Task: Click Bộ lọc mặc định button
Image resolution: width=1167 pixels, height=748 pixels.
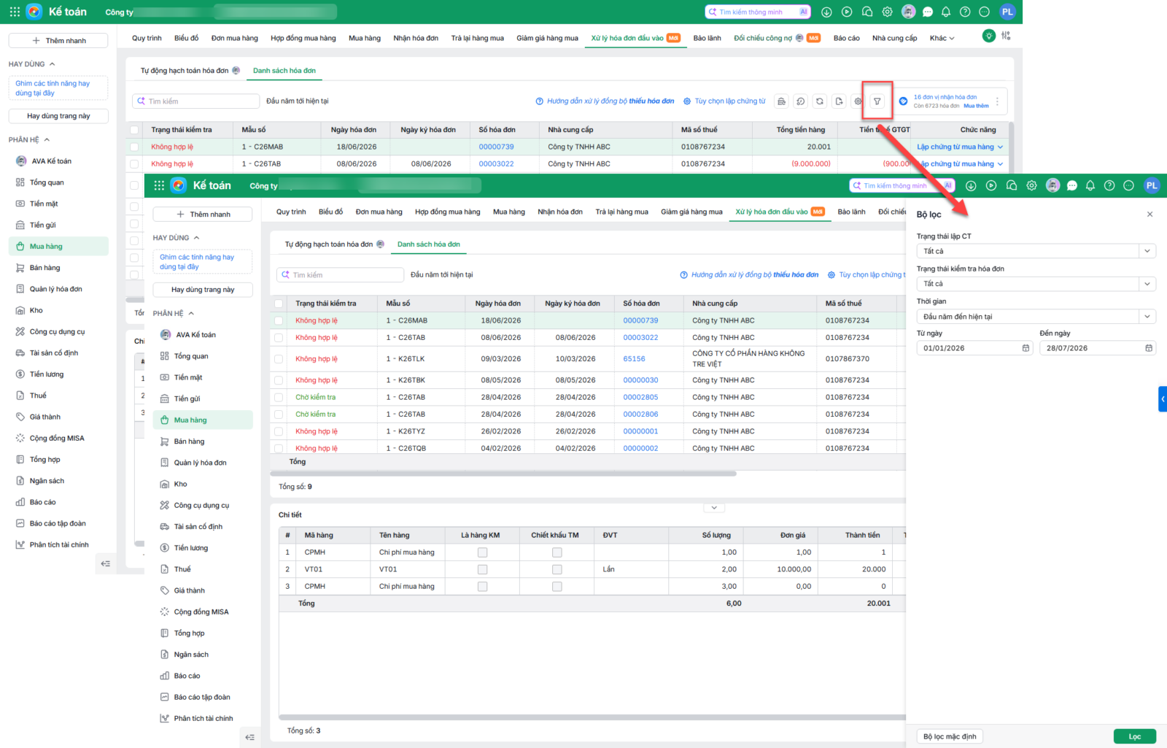Action: (950, 736)
